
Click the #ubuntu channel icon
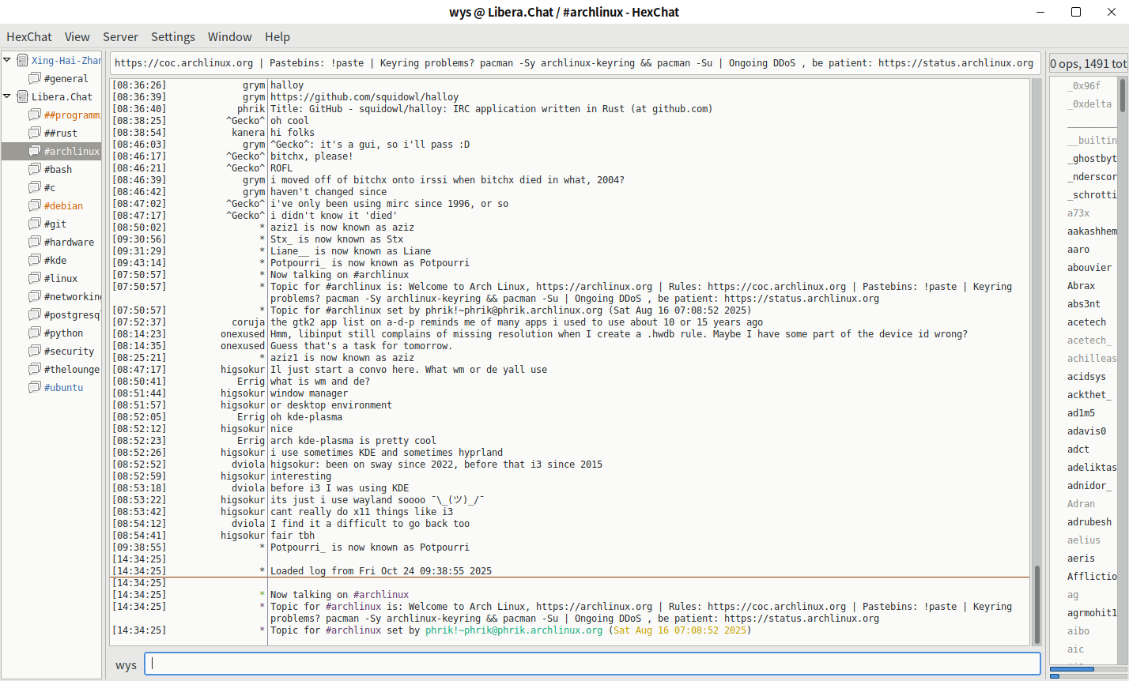coord(35,387)
